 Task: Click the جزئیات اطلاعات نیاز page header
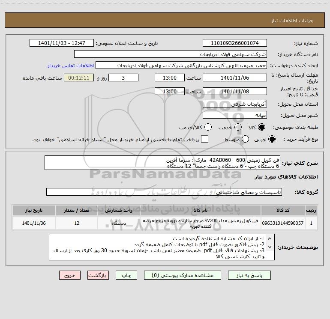pyautogui.click(x=292, y=21)
